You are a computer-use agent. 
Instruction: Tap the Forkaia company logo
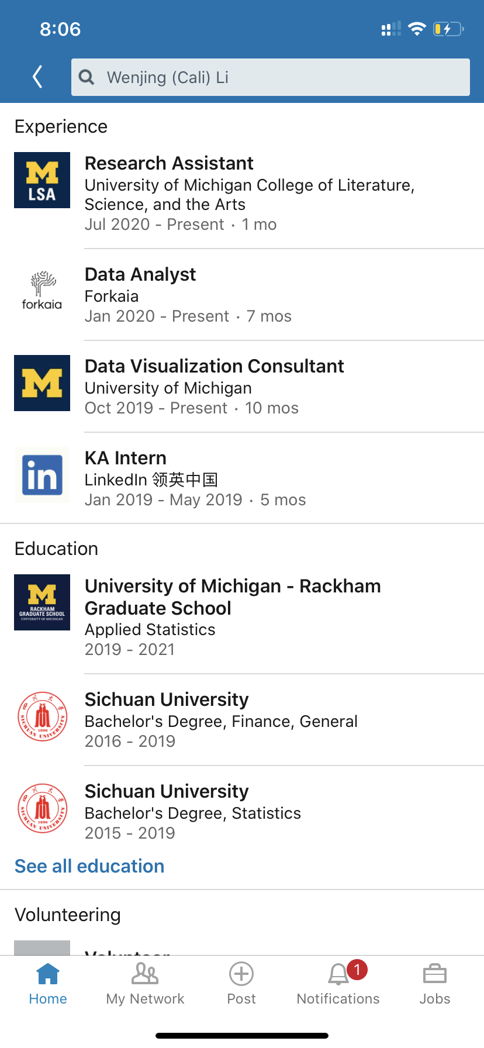(42, 291)
